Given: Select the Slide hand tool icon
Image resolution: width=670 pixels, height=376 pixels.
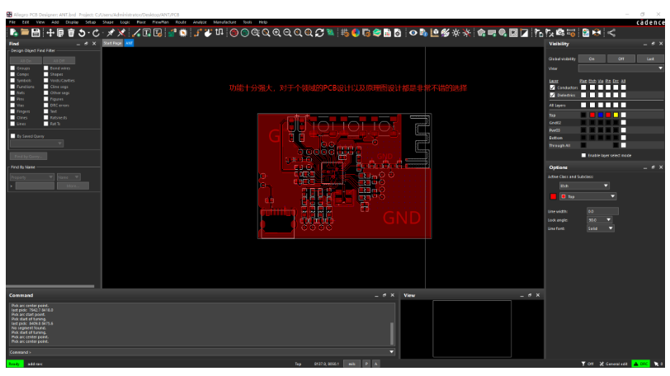Looking at the screenshot, I should point(208,33).
